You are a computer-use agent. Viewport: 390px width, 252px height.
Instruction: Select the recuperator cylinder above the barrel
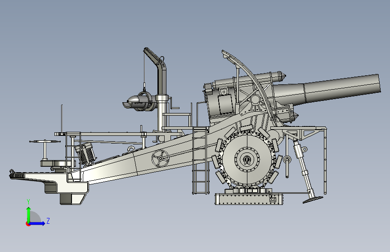[x=249, y=79]
